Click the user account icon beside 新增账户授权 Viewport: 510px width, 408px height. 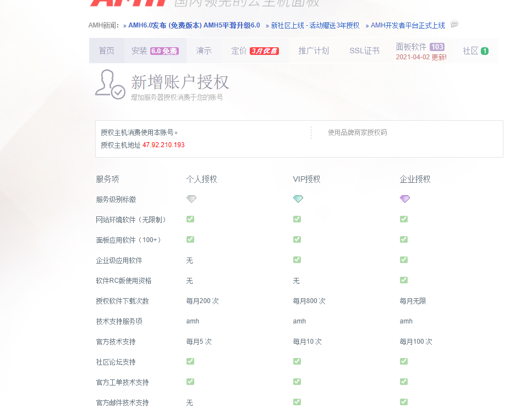point(110,85)
